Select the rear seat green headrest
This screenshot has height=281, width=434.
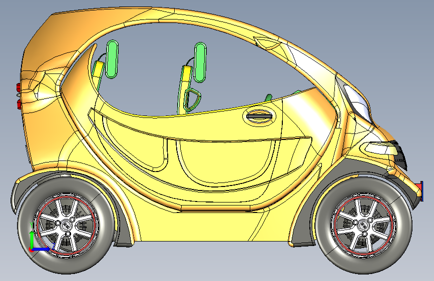(x=112, y=59)
